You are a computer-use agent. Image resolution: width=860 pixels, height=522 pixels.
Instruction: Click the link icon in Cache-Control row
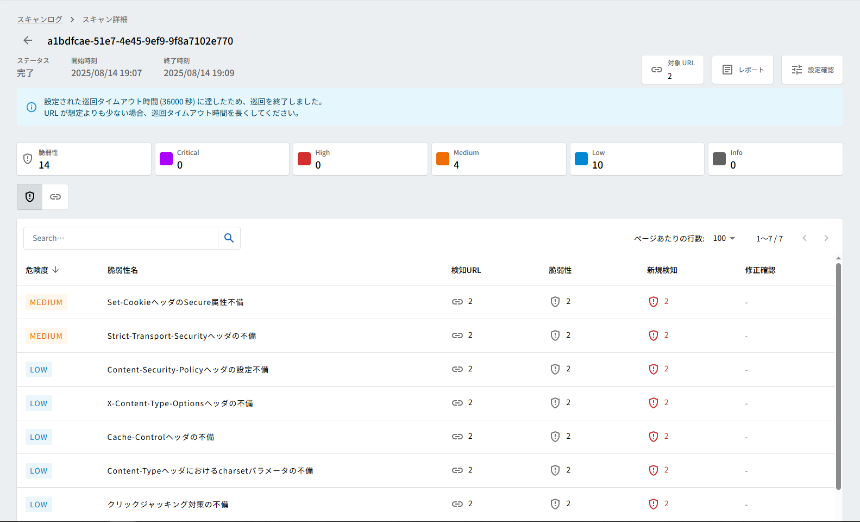click(457, 437)
